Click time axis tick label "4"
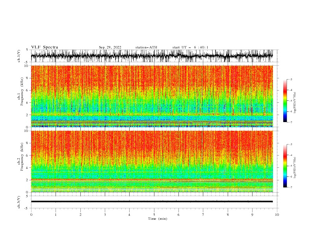312x241 pixels. (129, 215)
